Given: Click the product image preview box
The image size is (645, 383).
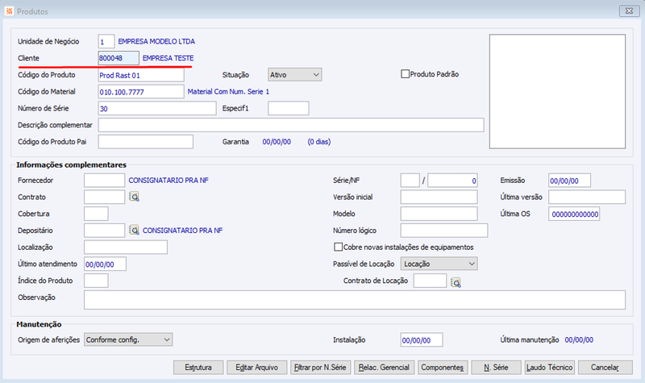Looking at the screenshot, I should (557, 91).
